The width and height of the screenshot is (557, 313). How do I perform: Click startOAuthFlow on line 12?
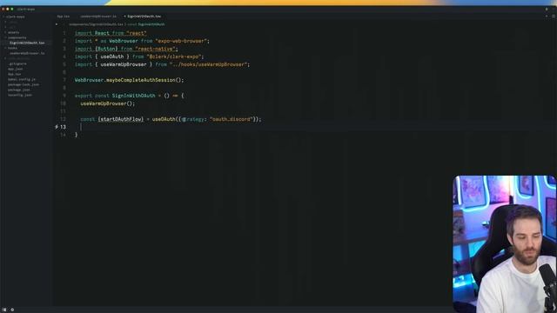point(121,119)
